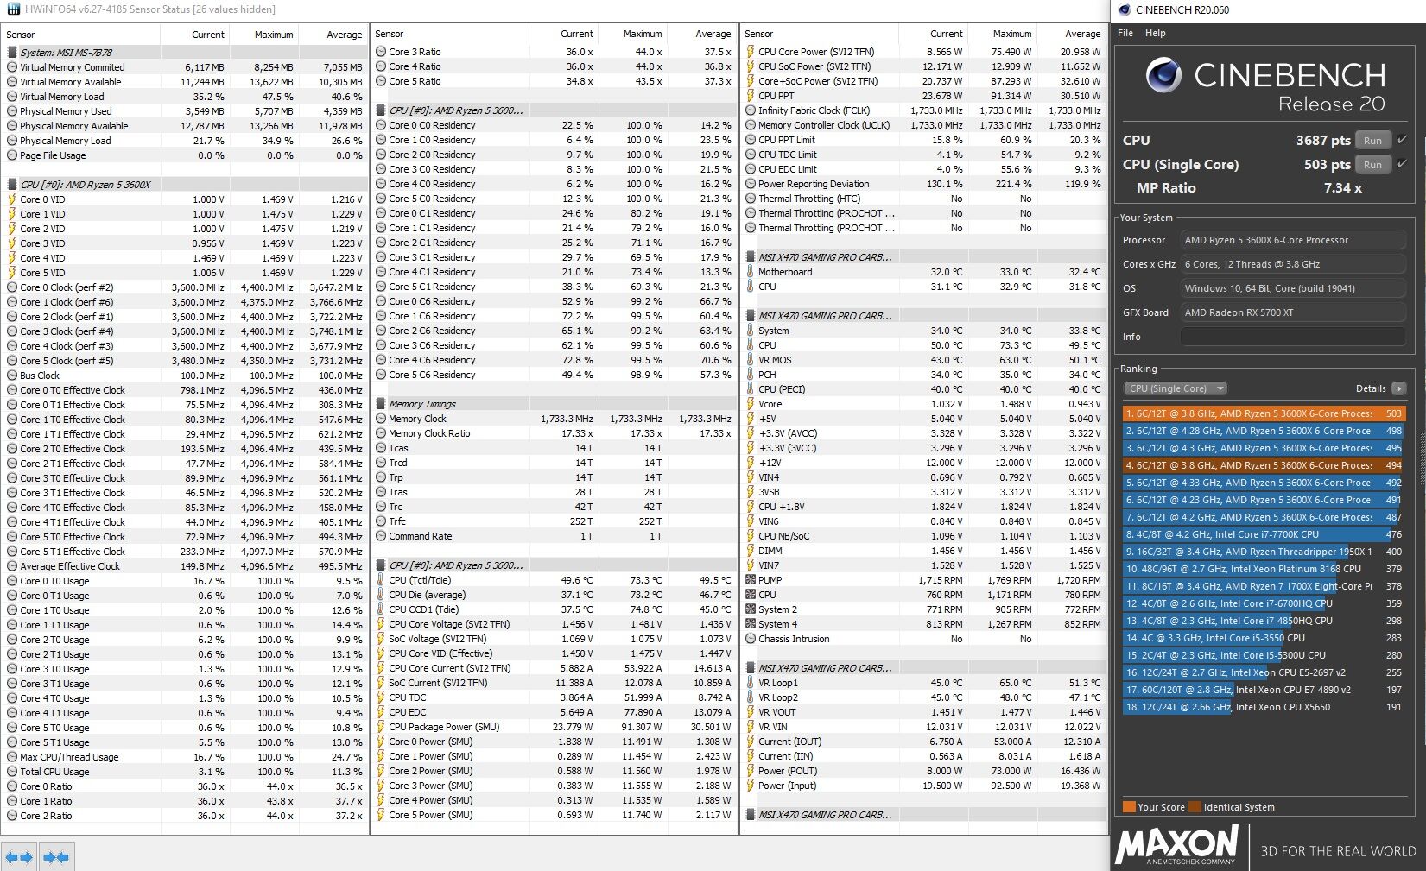The image size is (1426, 871).
Task: Click the MP Ratio 7.34 x value
Action: (x=1343, y=188)
